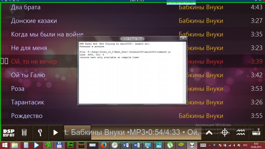Click the 3:55 duration value
This screenshot has width=265, height=149.
click(x=256, y=116)
